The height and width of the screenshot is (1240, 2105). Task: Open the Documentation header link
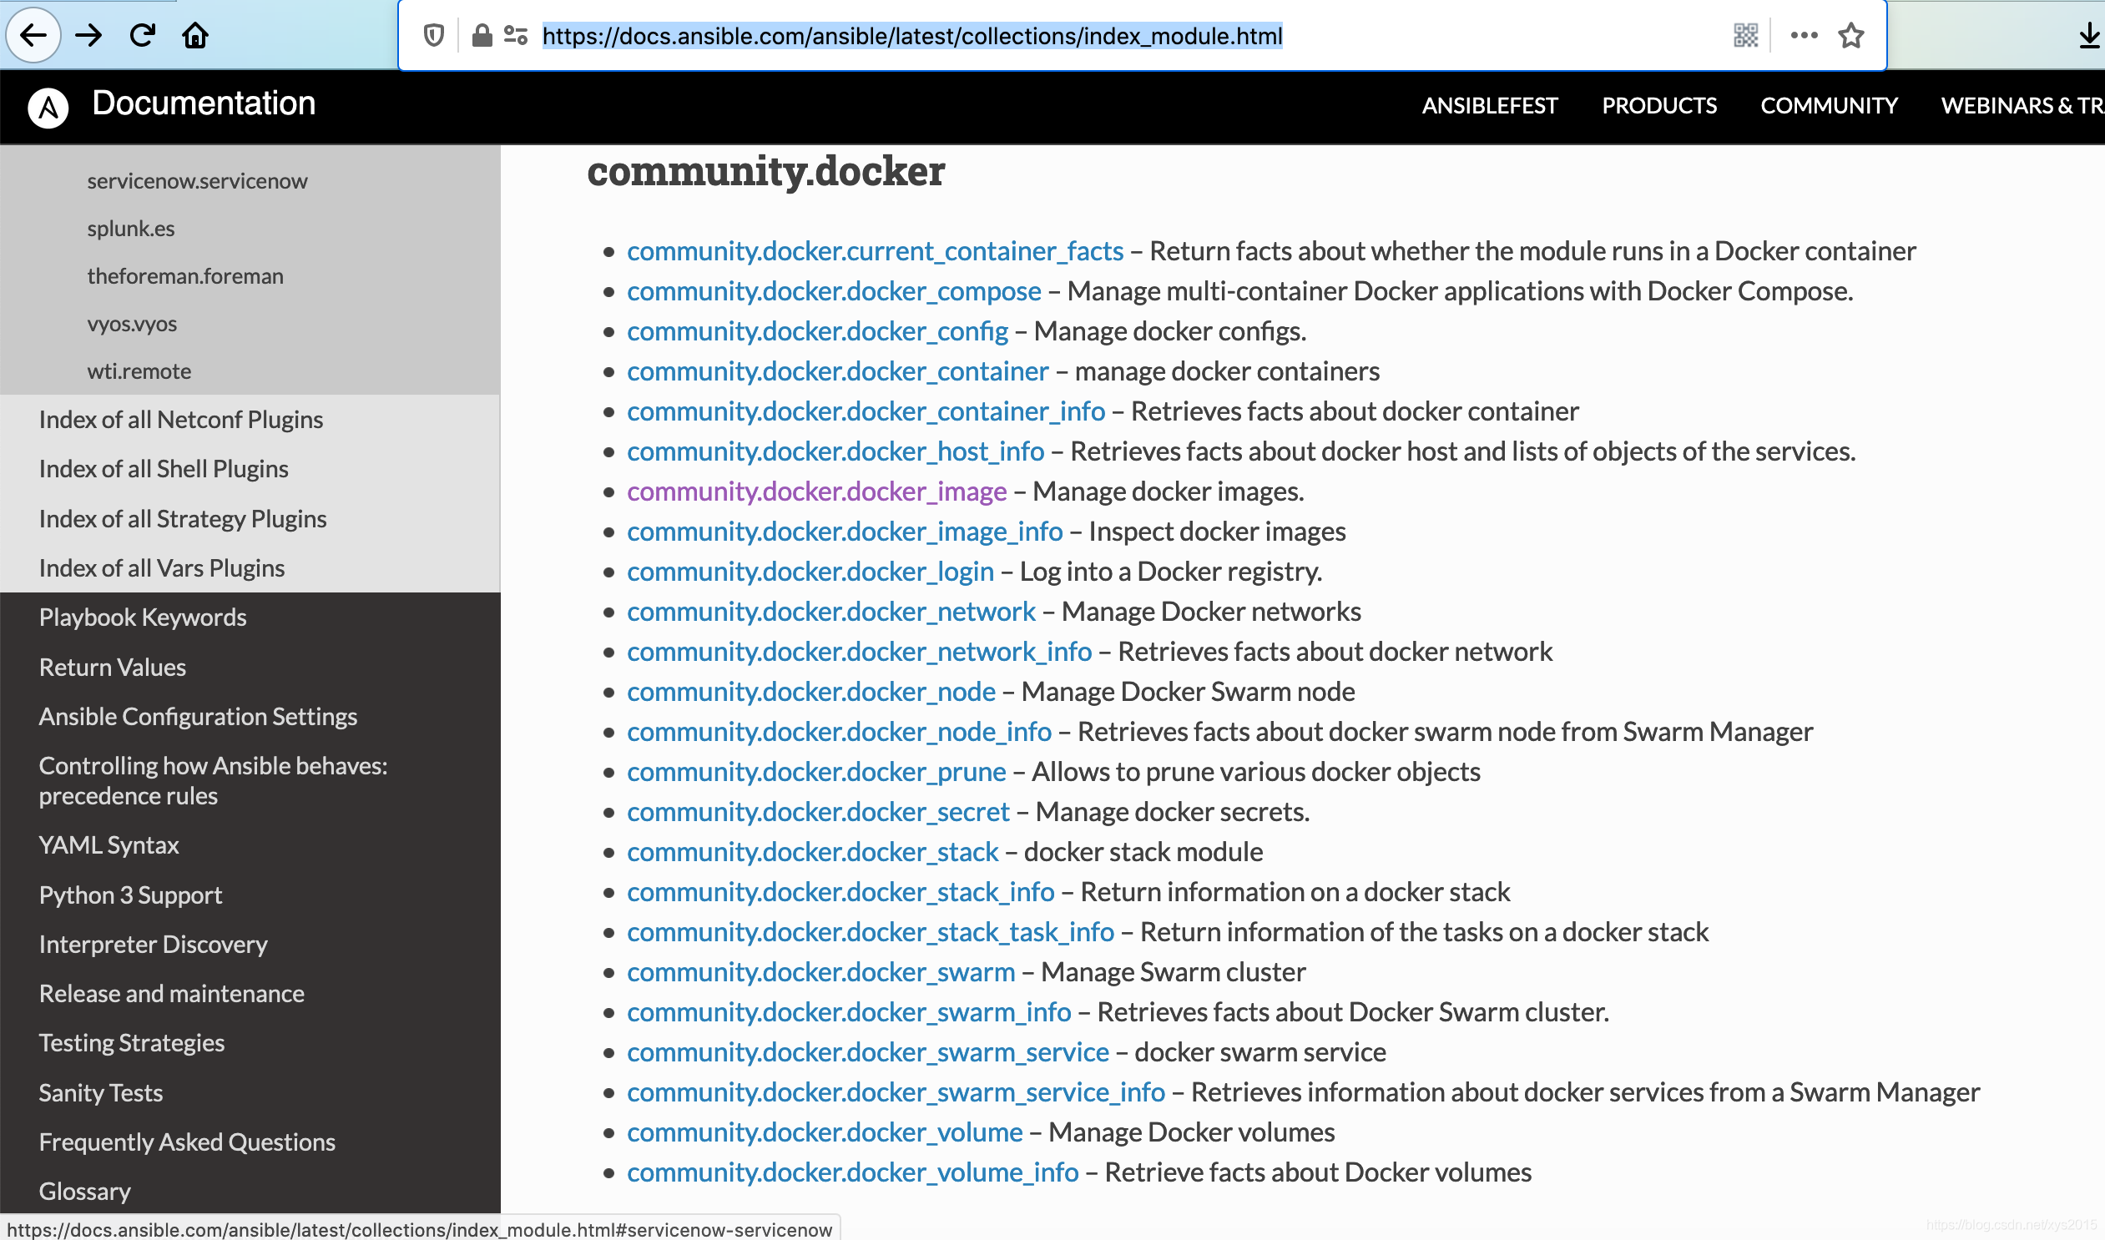(x=204, y=103)
